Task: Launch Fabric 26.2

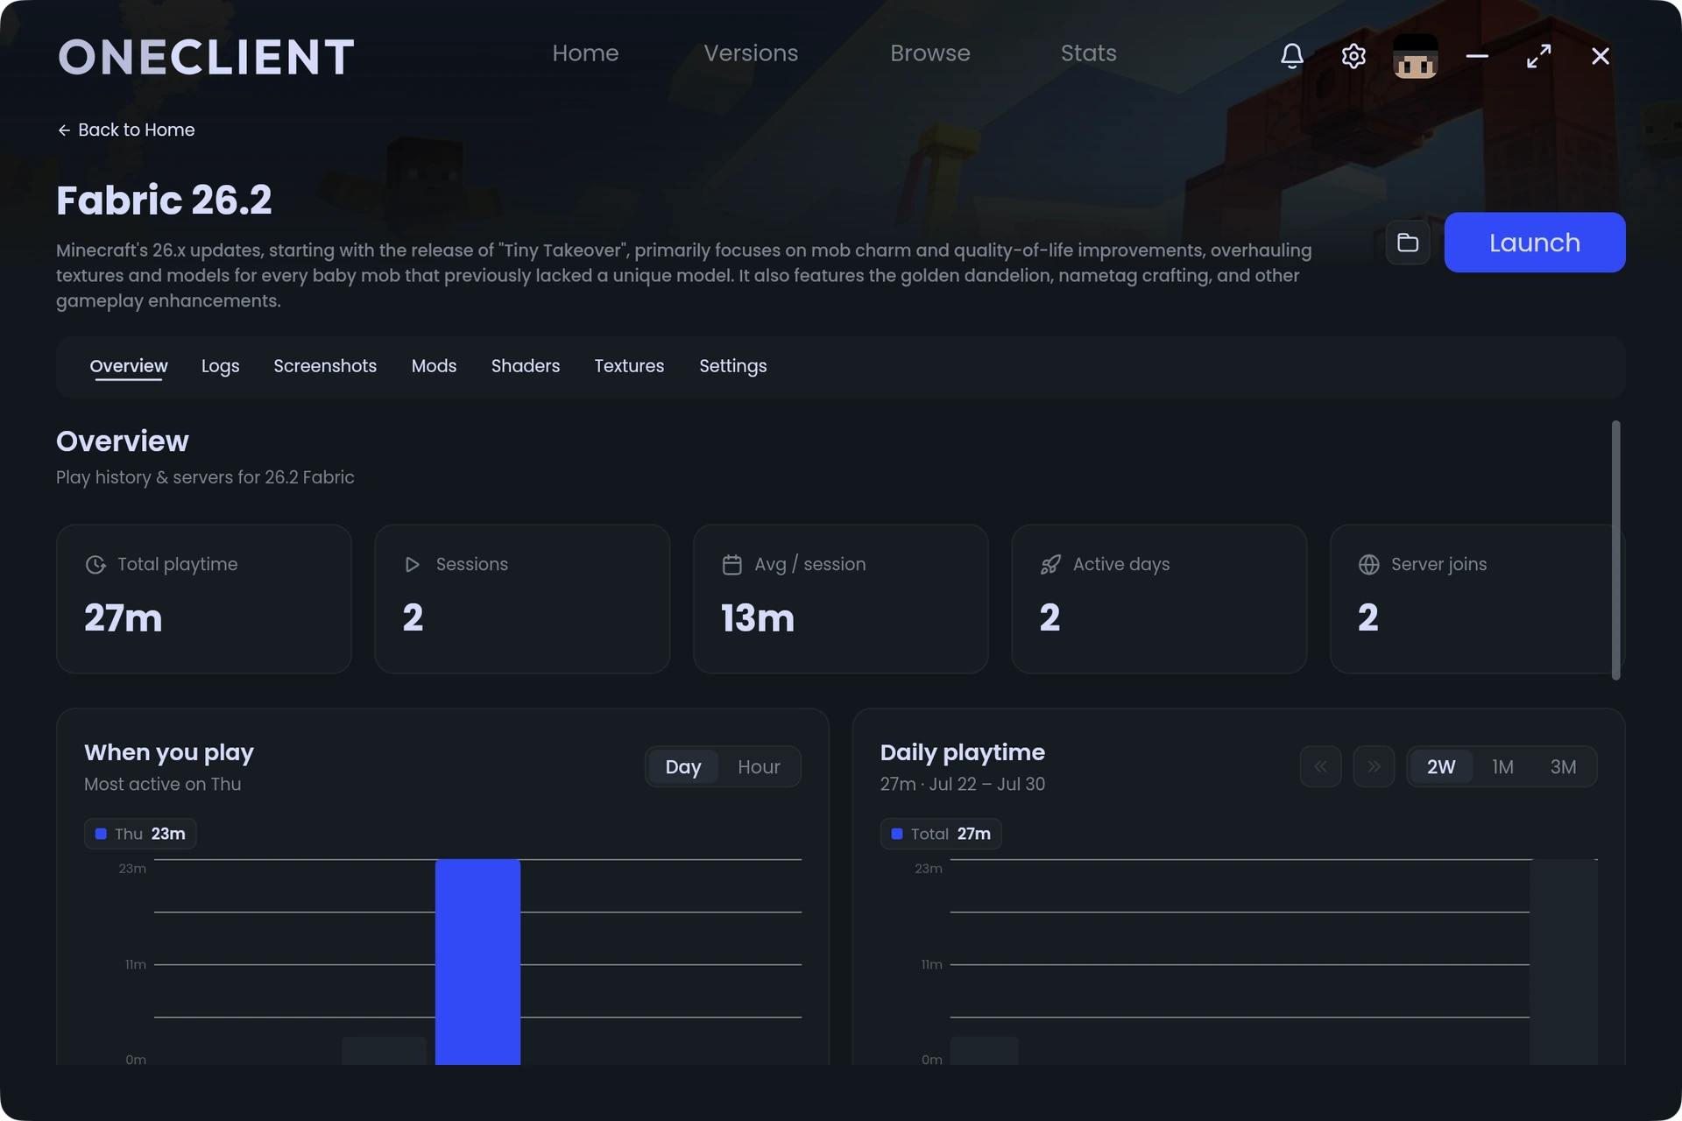Action: point(1535,243)
